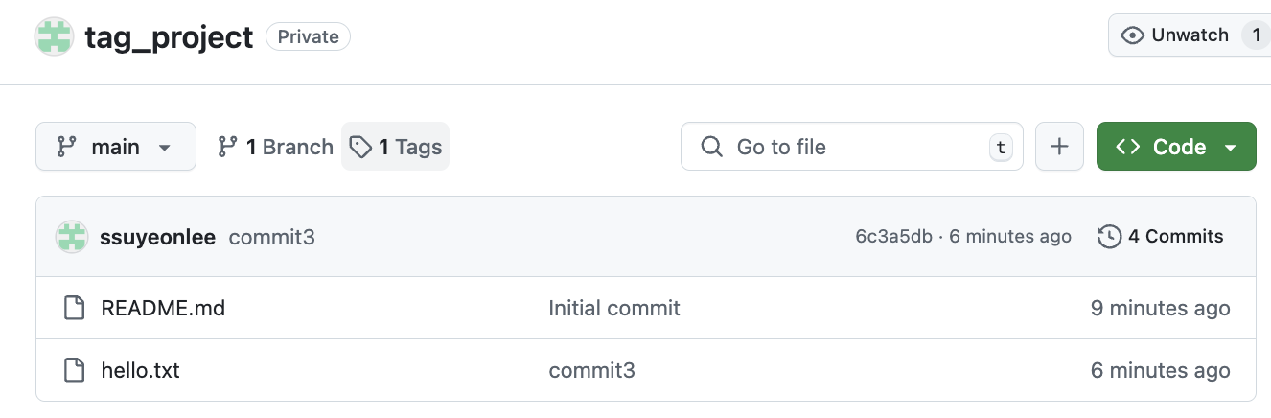Click the ssuyeonlee avatar in commit bar

coord(72,237)
